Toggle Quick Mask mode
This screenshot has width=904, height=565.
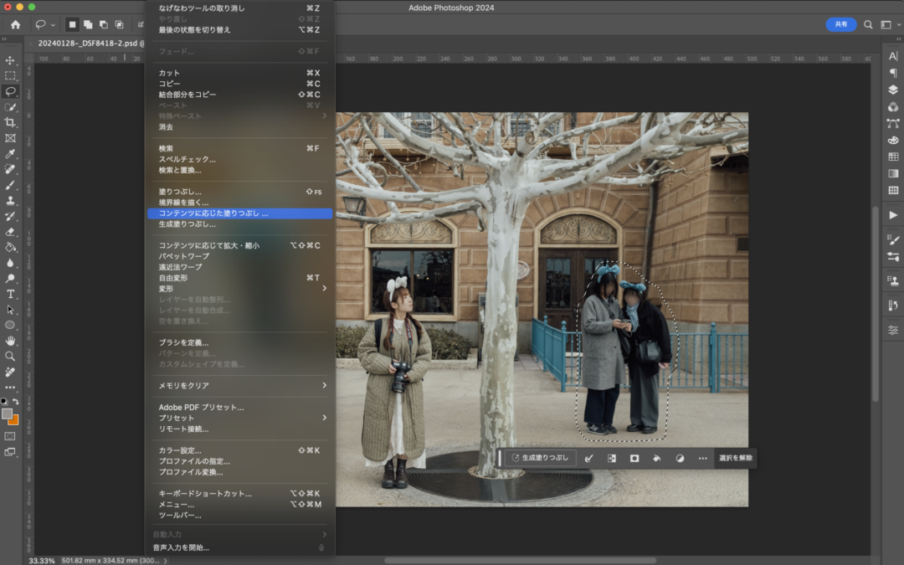coord(10,436)
